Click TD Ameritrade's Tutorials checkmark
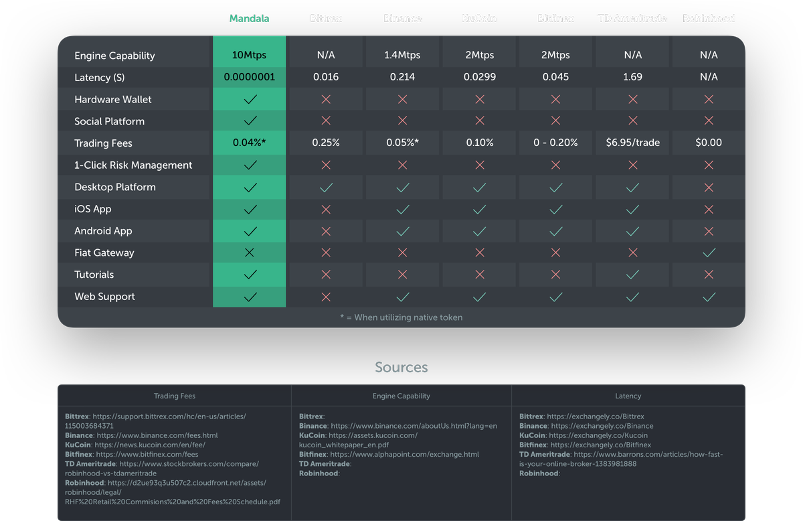The height and width of the screenshot is (521, 803). [632, 275]
